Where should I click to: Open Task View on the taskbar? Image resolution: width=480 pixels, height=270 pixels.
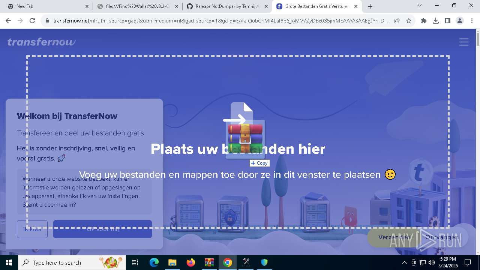[135, 262]
